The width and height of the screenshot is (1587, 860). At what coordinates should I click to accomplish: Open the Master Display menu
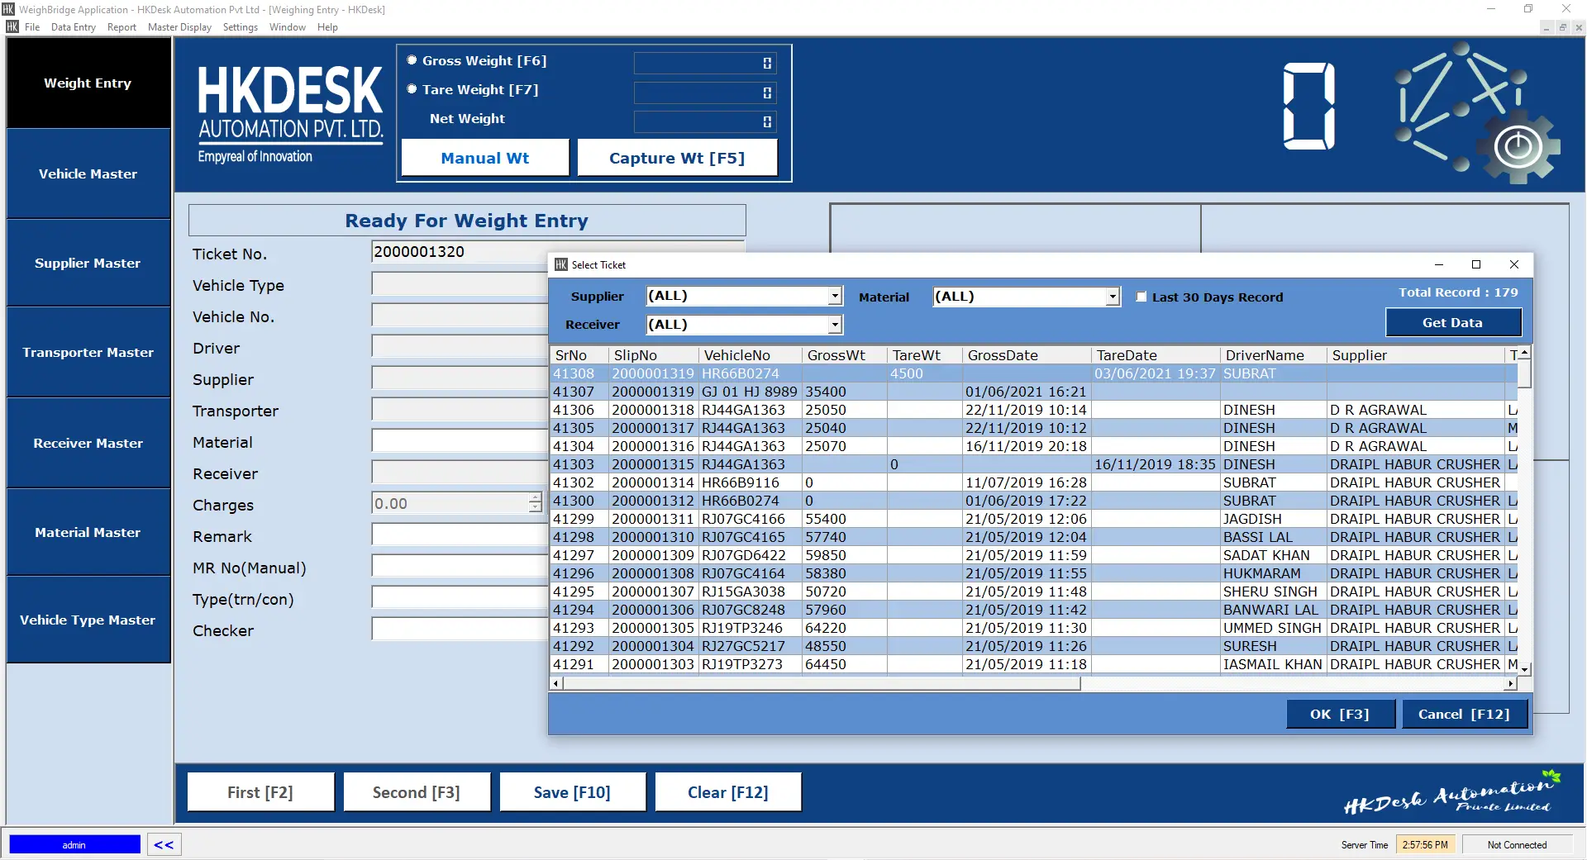coord(179,27)
